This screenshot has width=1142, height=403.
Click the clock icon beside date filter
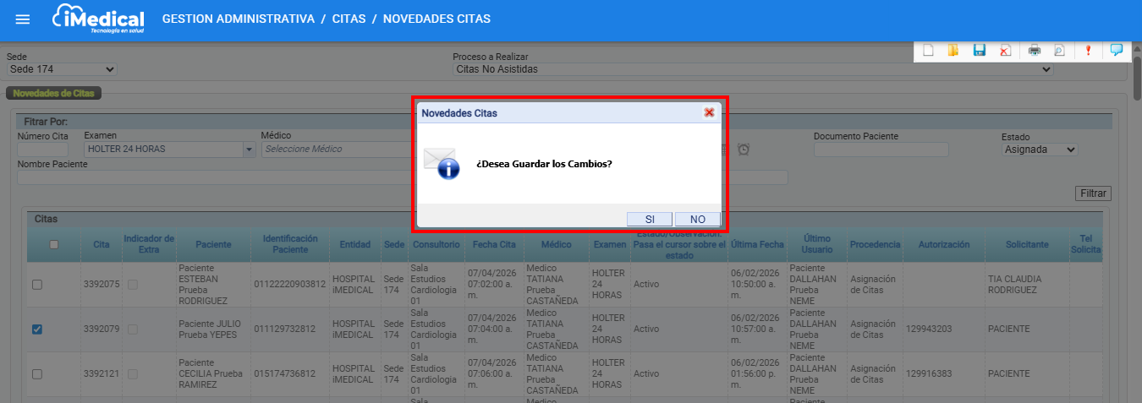pos(744,150)
